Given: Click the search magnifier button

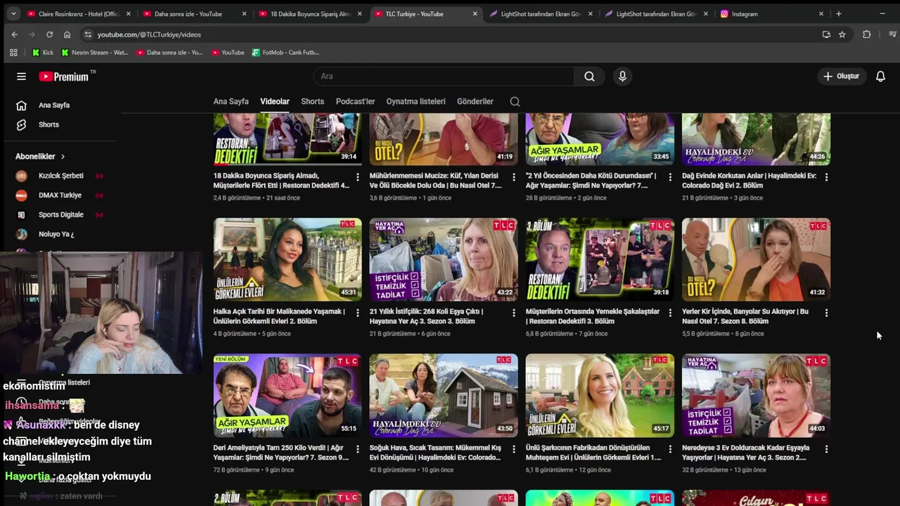Looking at the screenshot, I should click(589, 76).
